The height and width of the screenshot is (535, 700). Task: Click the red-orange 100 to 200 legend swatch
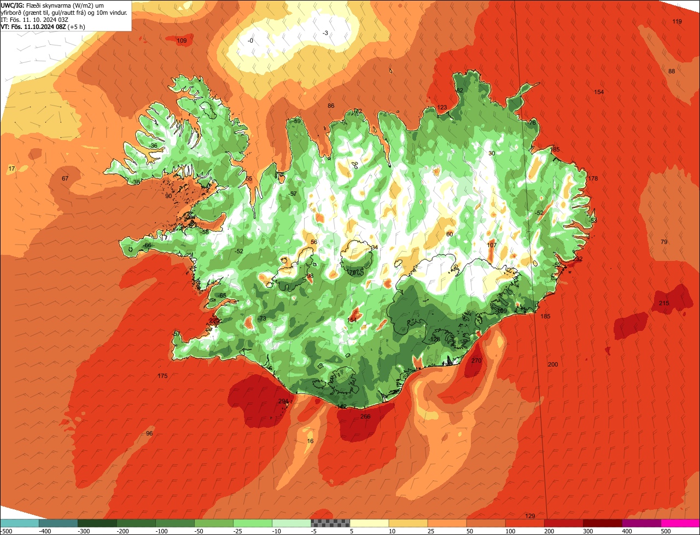(524, 523)
